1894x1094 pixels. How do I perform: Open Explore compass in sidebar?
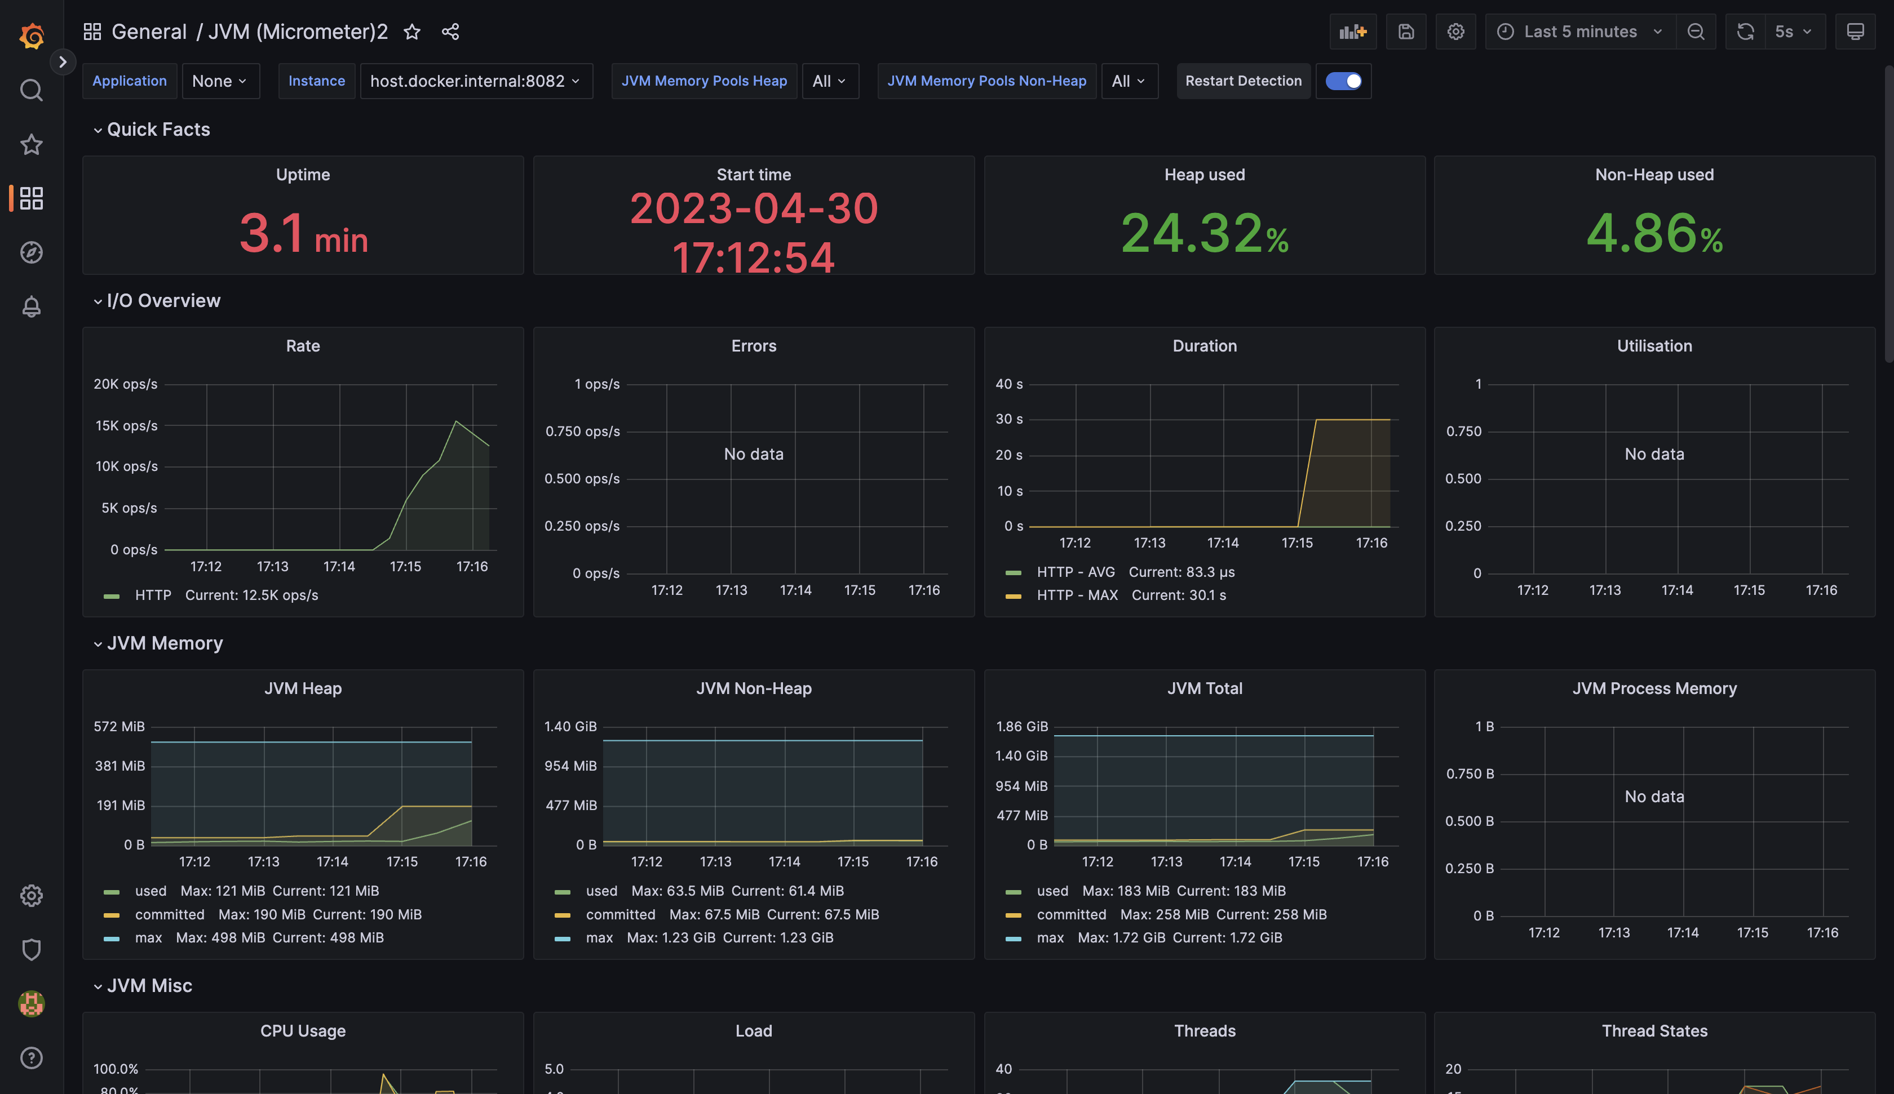pos(31,252)
